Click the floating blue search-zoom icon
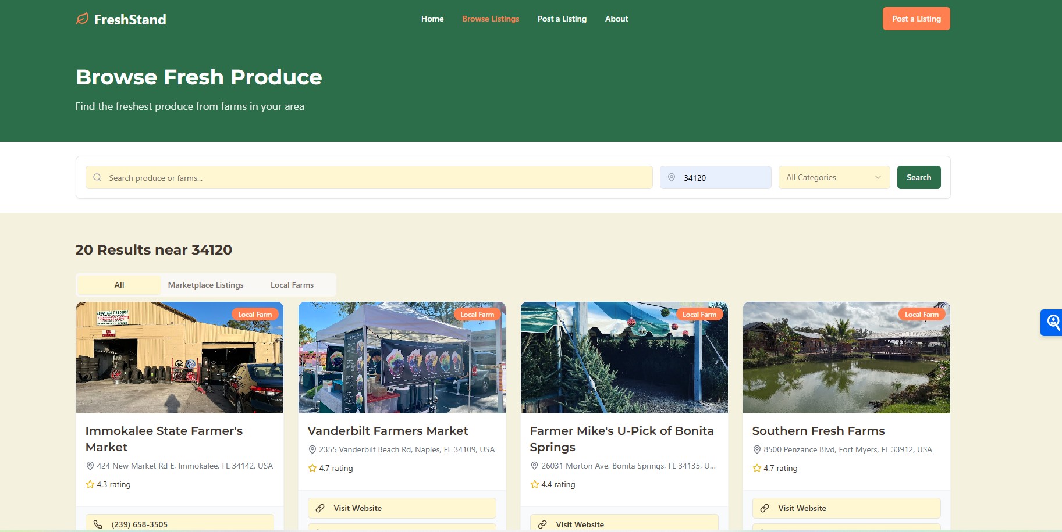Screen dimensions: 1062x532 point(1053,322)
